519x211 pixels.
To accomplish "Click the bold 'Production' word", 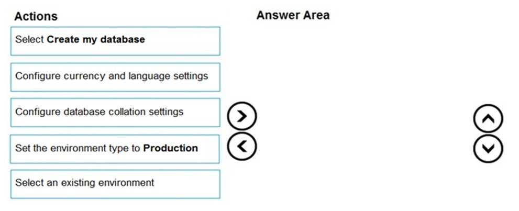I will click(x=170, y=148).
